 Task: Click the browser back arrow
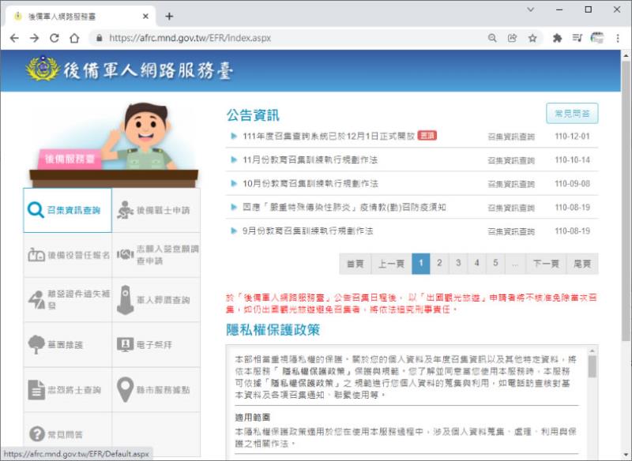14,38
